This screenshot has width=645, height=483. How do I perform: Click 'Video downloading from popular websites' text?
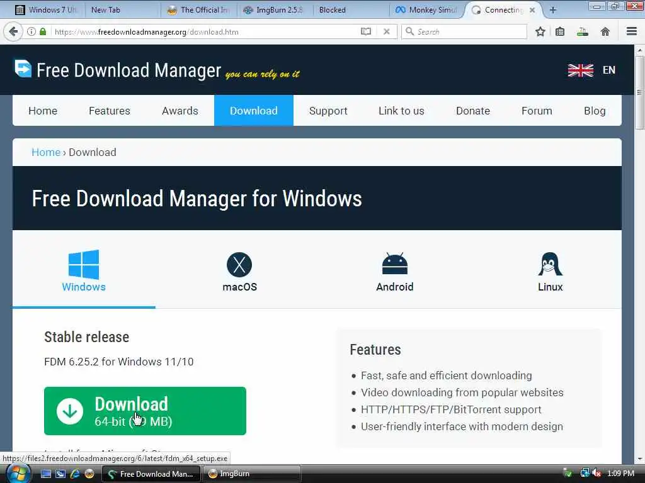(462, 392)
